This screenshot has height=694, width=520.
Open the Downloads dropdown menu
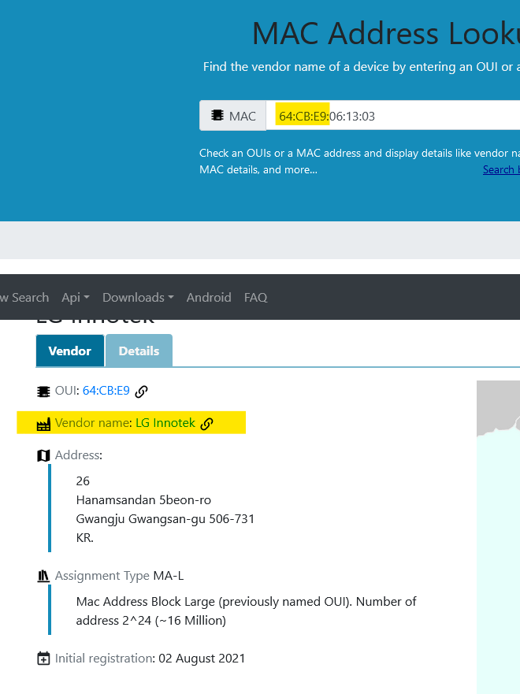click(138, 298)
